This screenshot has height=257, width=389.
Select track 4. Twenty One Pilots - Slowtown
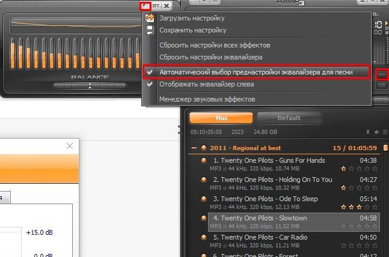[293, 222]
